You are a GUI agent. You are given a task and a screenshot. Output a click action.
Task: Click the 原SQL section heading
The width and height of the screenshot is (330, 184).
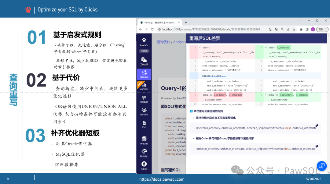pyautogui.click(x=174, y=107)
